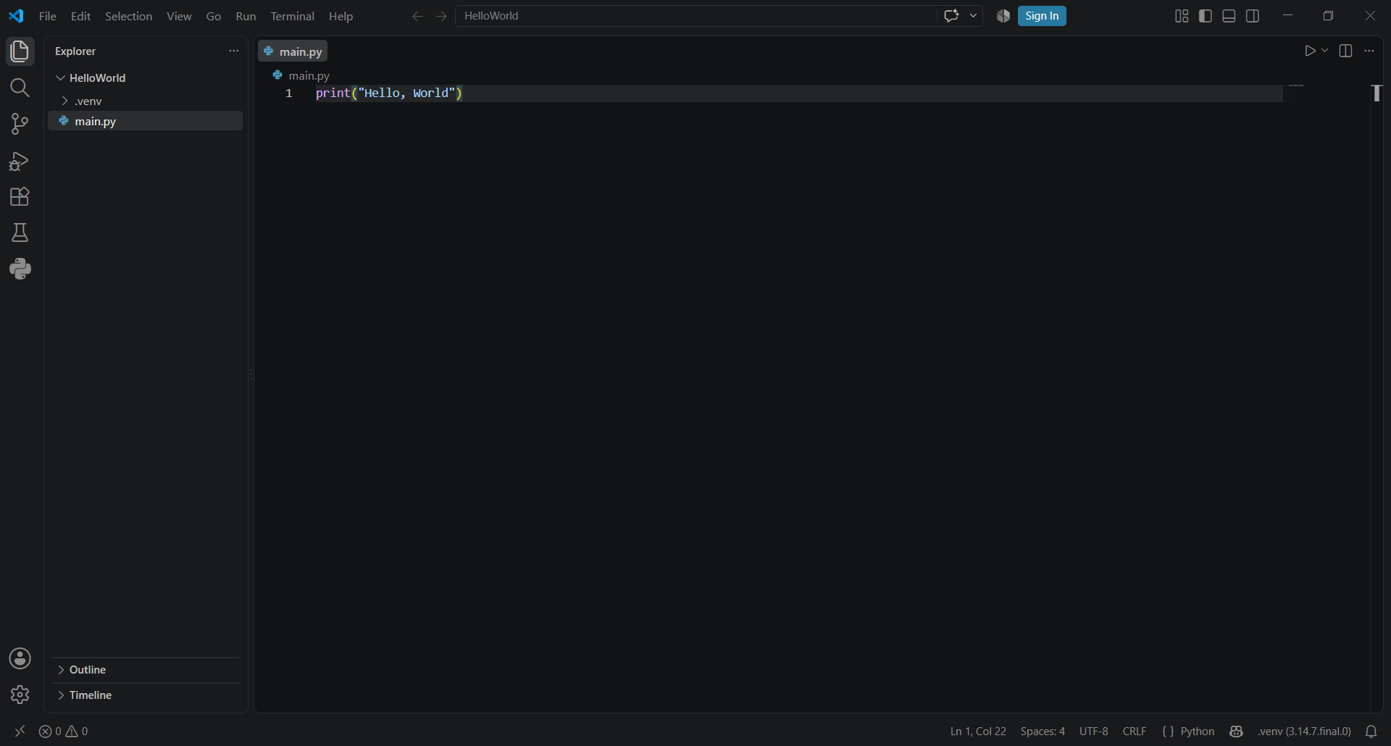Toggle the primary side bar visibility
Image resolution: width=1391 pixels, height=746 pixels.
point(1206,16)
